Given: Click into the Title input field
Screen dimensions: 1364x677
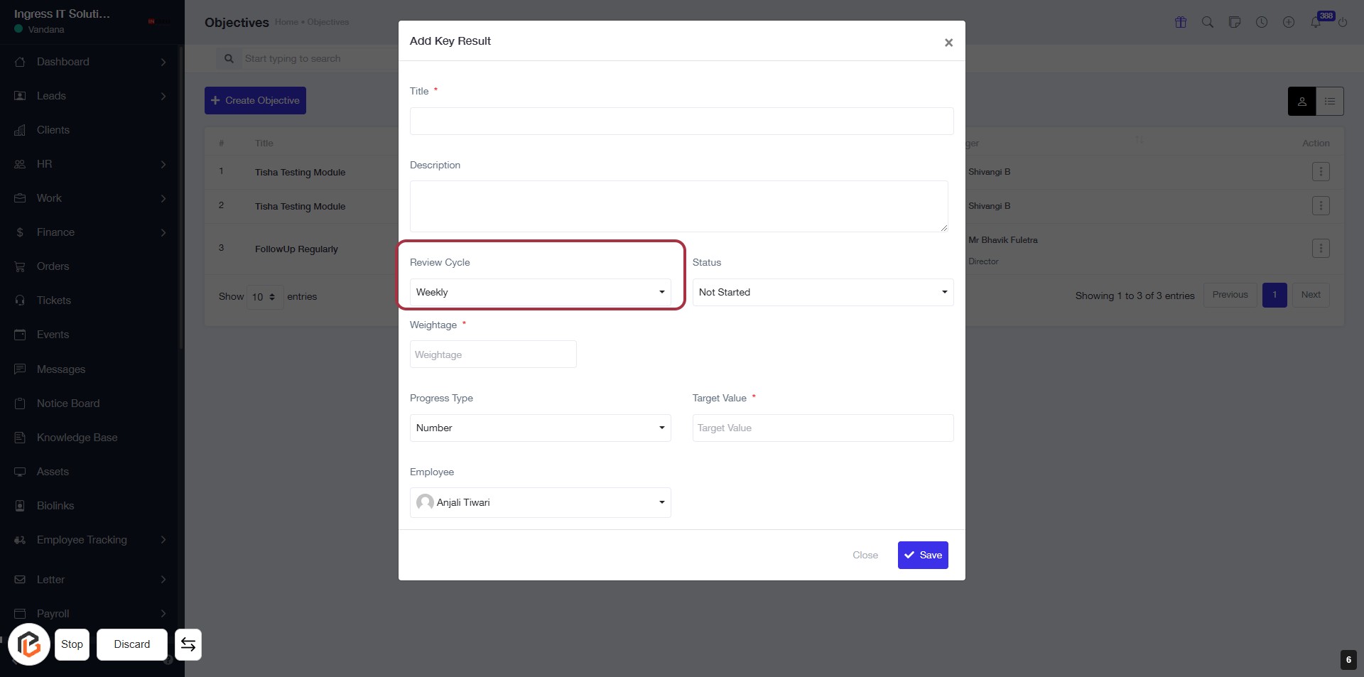Looking at the screenshot, I should [681, 121].
